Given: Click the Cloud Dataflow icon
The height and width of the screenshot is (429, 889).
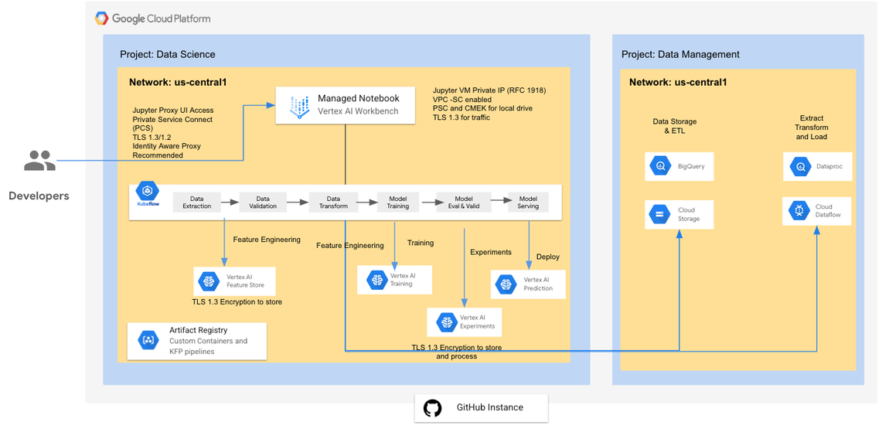Looking at the screenshot, I should 799,211.
